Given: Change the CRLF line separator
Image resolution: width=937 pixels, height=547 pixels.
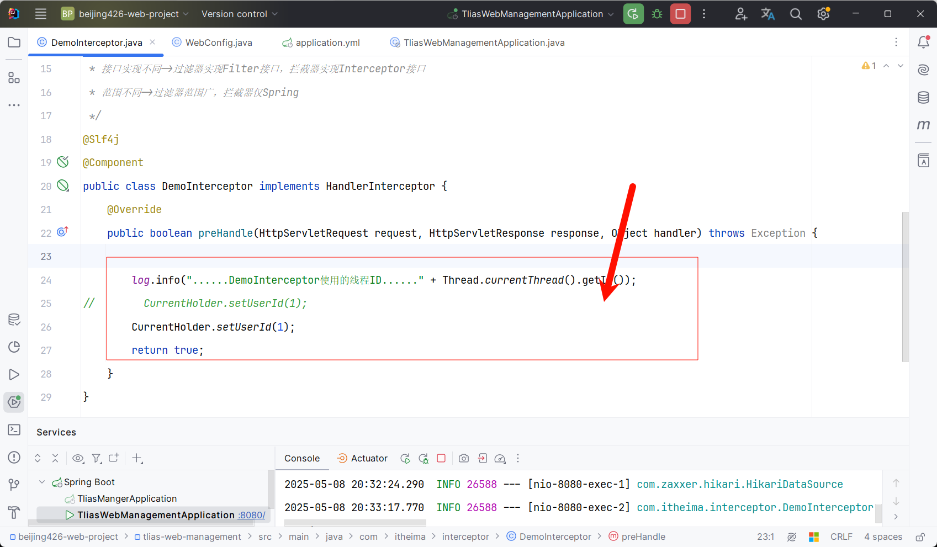Looking at the screenshot, I should [841, 537].
